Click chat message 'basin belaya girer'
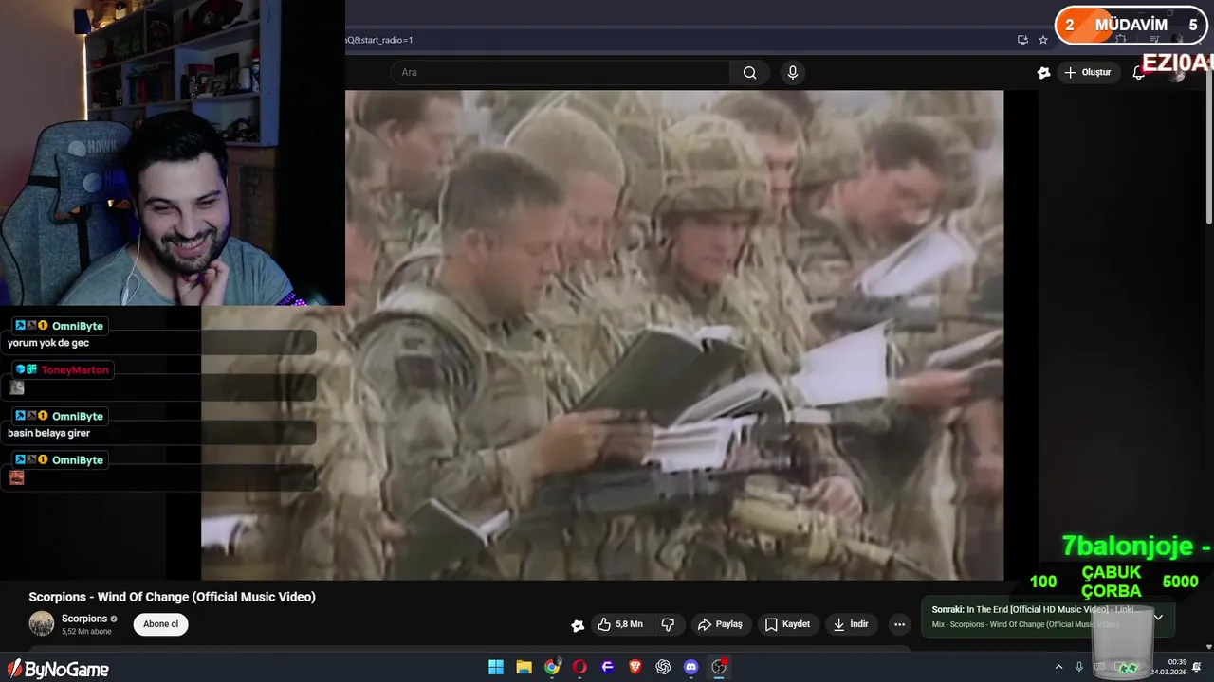The width and height of the screenshot is (1214, 682). [x=48, y=433]
